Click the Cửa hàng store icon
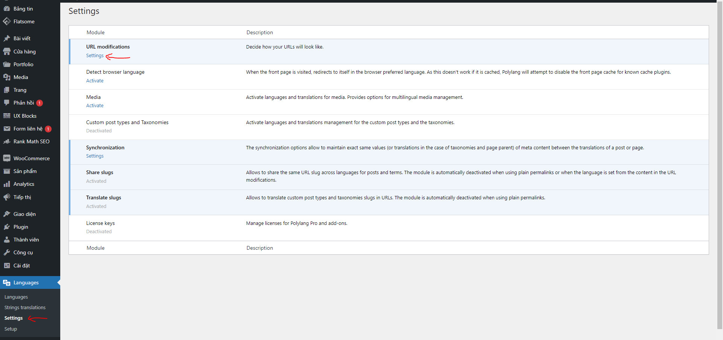723x340 pixels. point(7,52)
